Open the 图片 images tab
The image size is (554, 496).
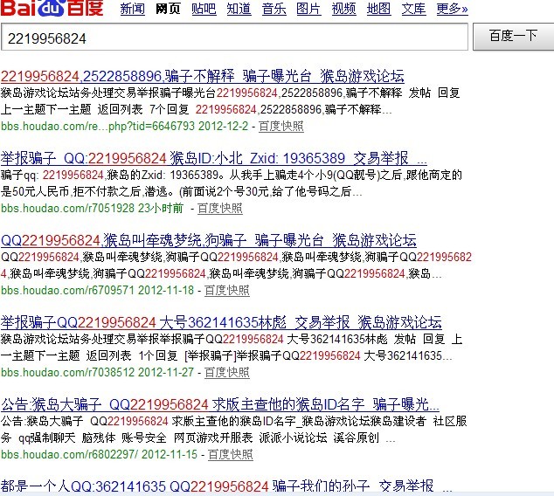point(308,9)
